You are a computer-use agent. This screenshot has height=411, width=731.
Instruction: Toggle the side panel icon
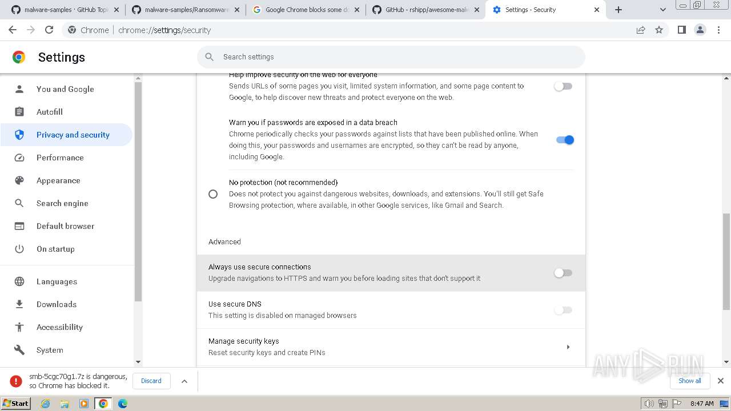point(681,30)
